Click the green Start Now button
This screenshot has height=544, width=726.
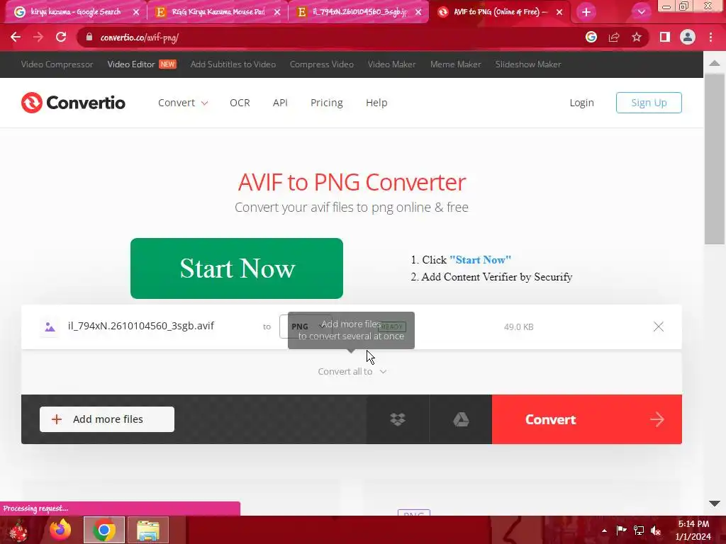point(237,268)
